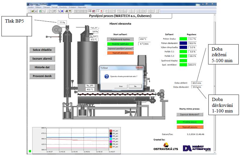Click Pohon dávkování dark blue indicator
Image resolution: width=241 pixels, height=159 pixels.
coord(183,43)
